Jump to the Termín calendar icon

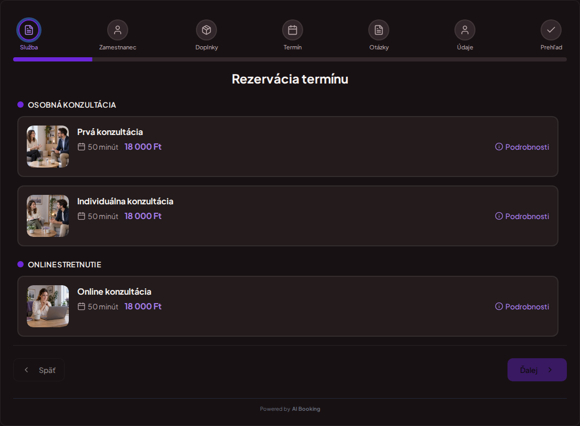293,30
